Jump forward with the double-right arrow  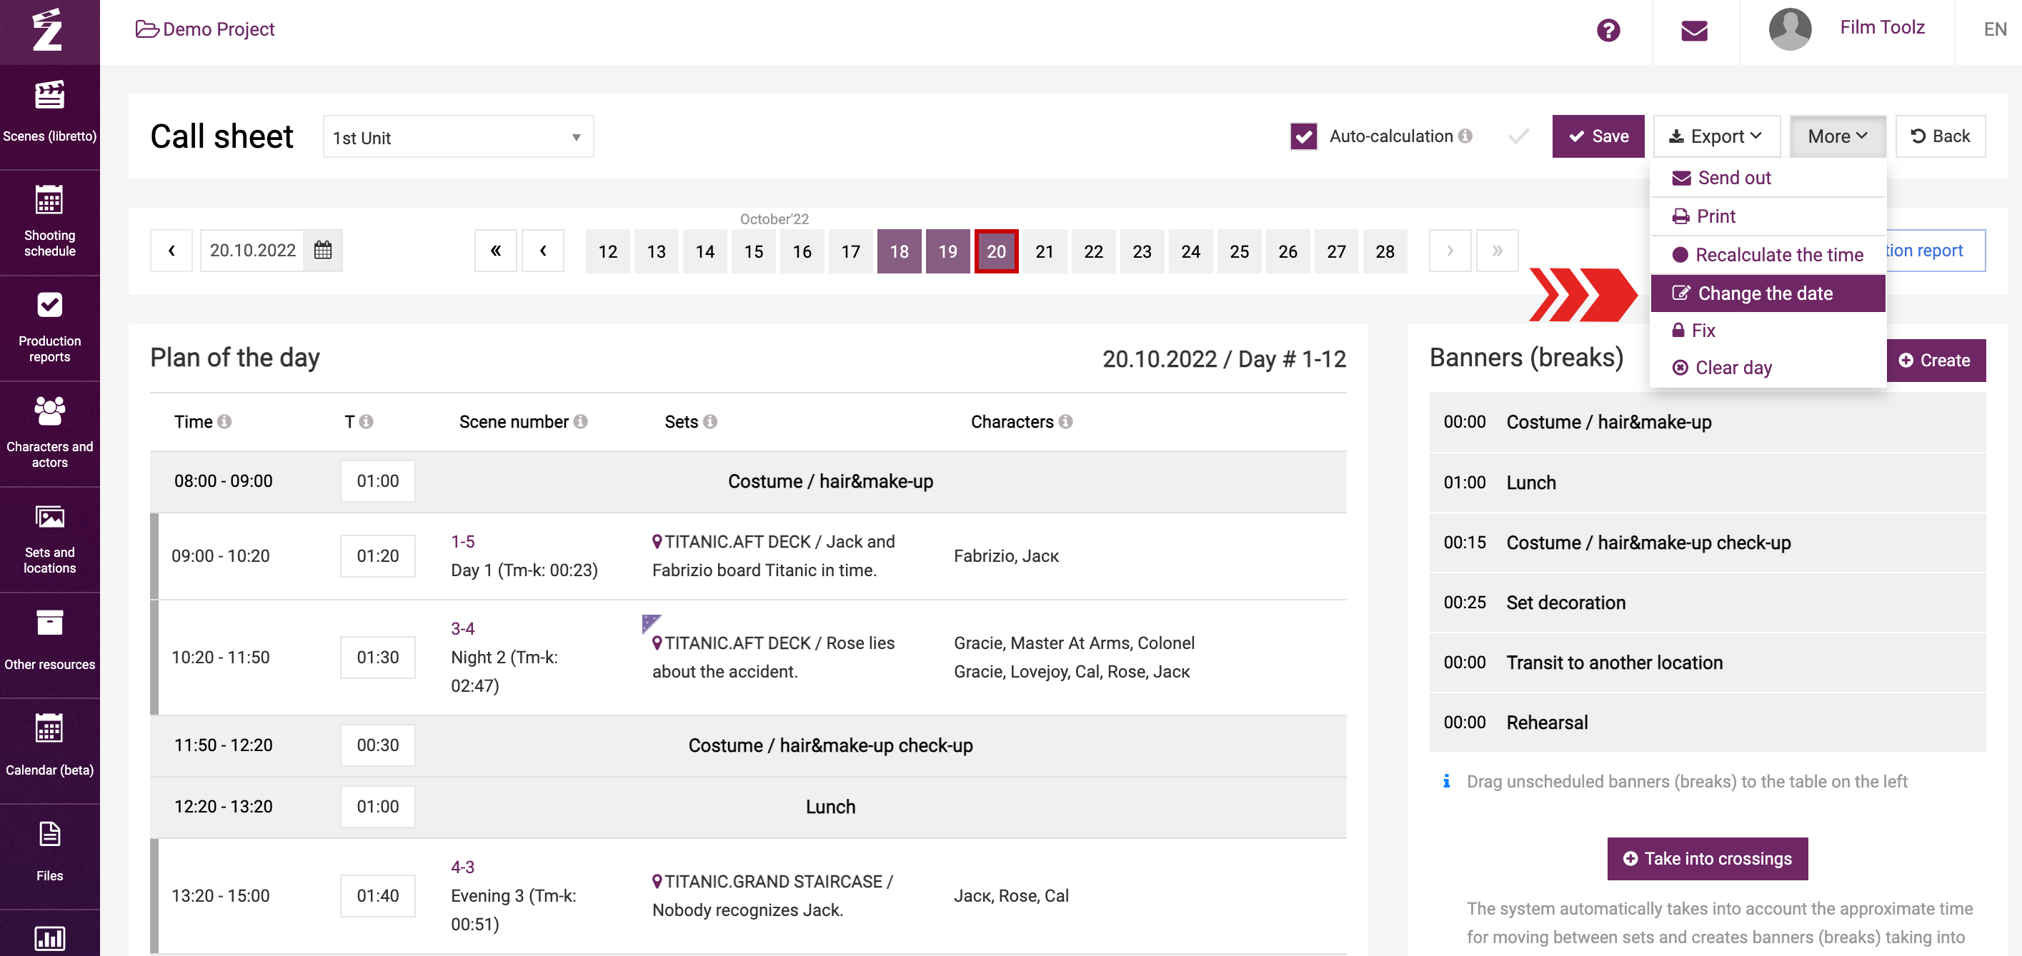[x=1497, y=251]
